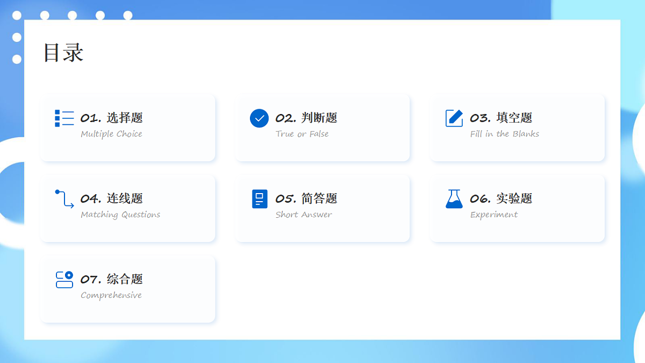645x363 pixels.
Task: Select the 01. 选择题 heading
Action: coord(112,118)
